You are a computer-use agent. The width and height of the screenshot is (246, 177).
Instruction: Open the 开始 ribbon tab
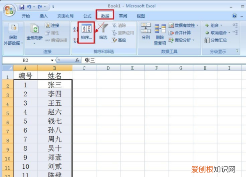pyautogui.click(x=25, y=16)
